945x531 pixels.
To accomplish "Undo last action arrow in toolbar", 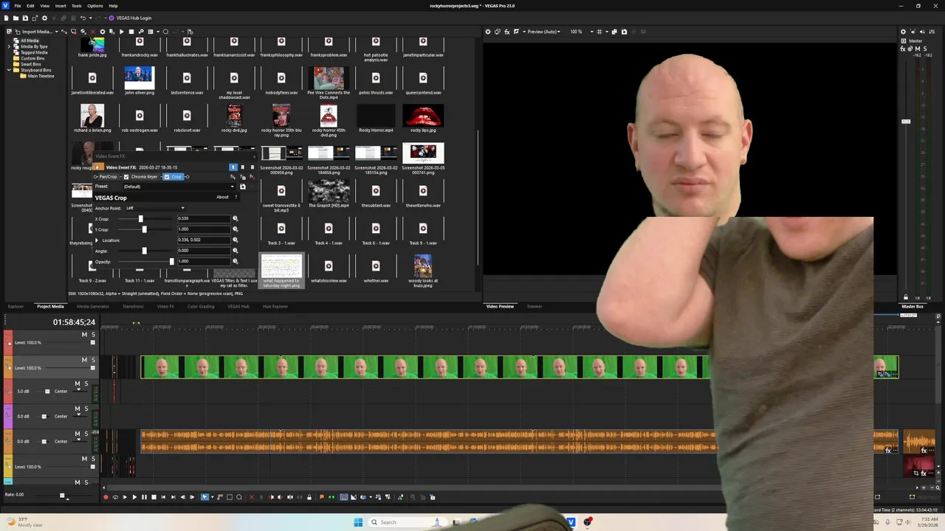I will point(83,18).
